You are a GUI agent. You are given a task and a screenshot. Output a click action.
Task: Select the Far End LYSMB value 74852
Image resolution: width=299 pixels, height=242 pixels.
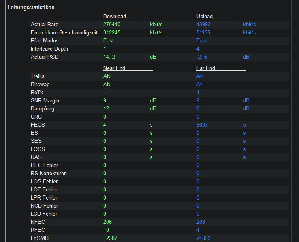coord(203,238)
